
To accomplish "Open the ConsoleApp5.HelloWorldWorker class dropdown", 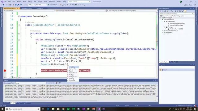I will click(81, 11).
